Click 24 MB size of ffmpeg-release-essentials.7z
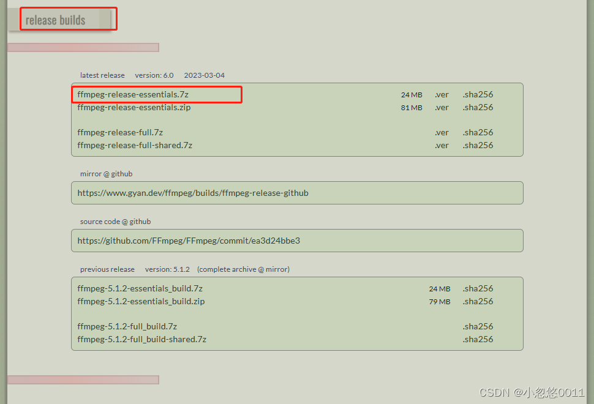The image size is (594, 404). pyautogui.click(x=412, y=95)
